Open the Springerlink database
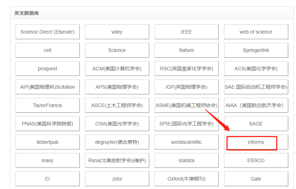Screen dimensions: 296x189 [256, 50]
